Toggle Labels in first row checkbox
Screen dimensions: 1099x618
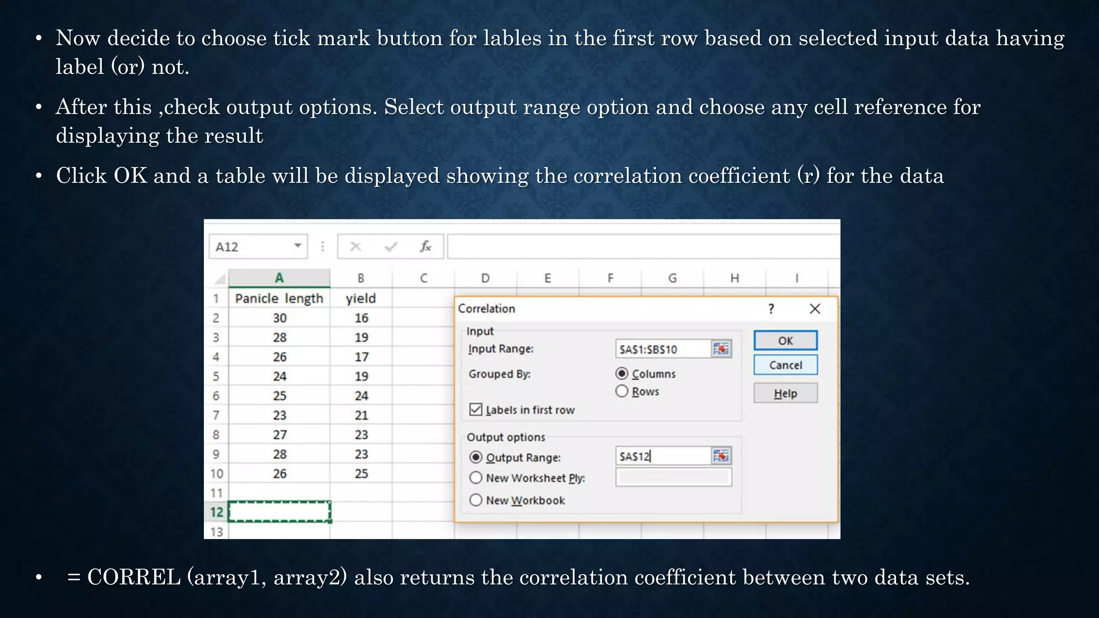tap(475, 410)
